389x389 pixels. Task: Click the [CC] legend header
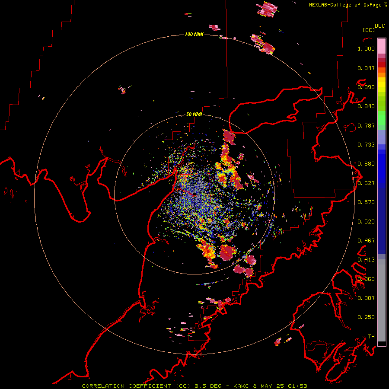tap(369, 30)
